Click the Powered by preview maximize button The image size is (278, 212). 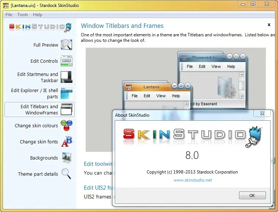(236, 56)
